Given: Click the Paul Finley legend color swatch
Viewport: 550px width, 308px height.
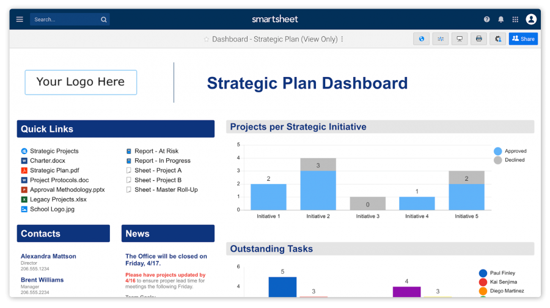Looking at the screenshot, I should pos(483,273).
